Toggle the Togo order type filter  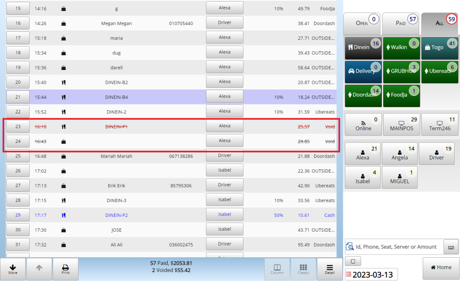coord(439,48)
